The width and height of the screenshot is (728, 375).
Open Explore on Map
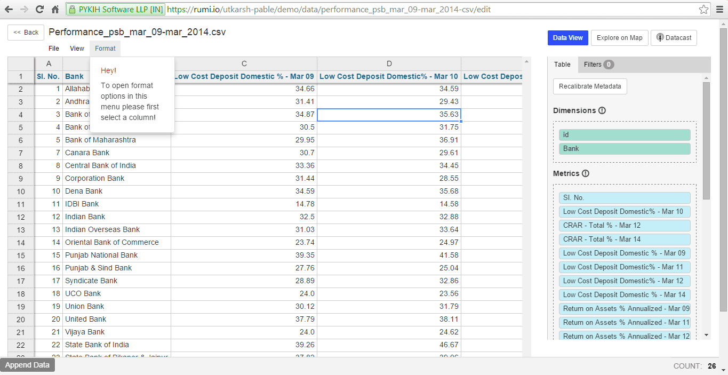pos(619,38)
